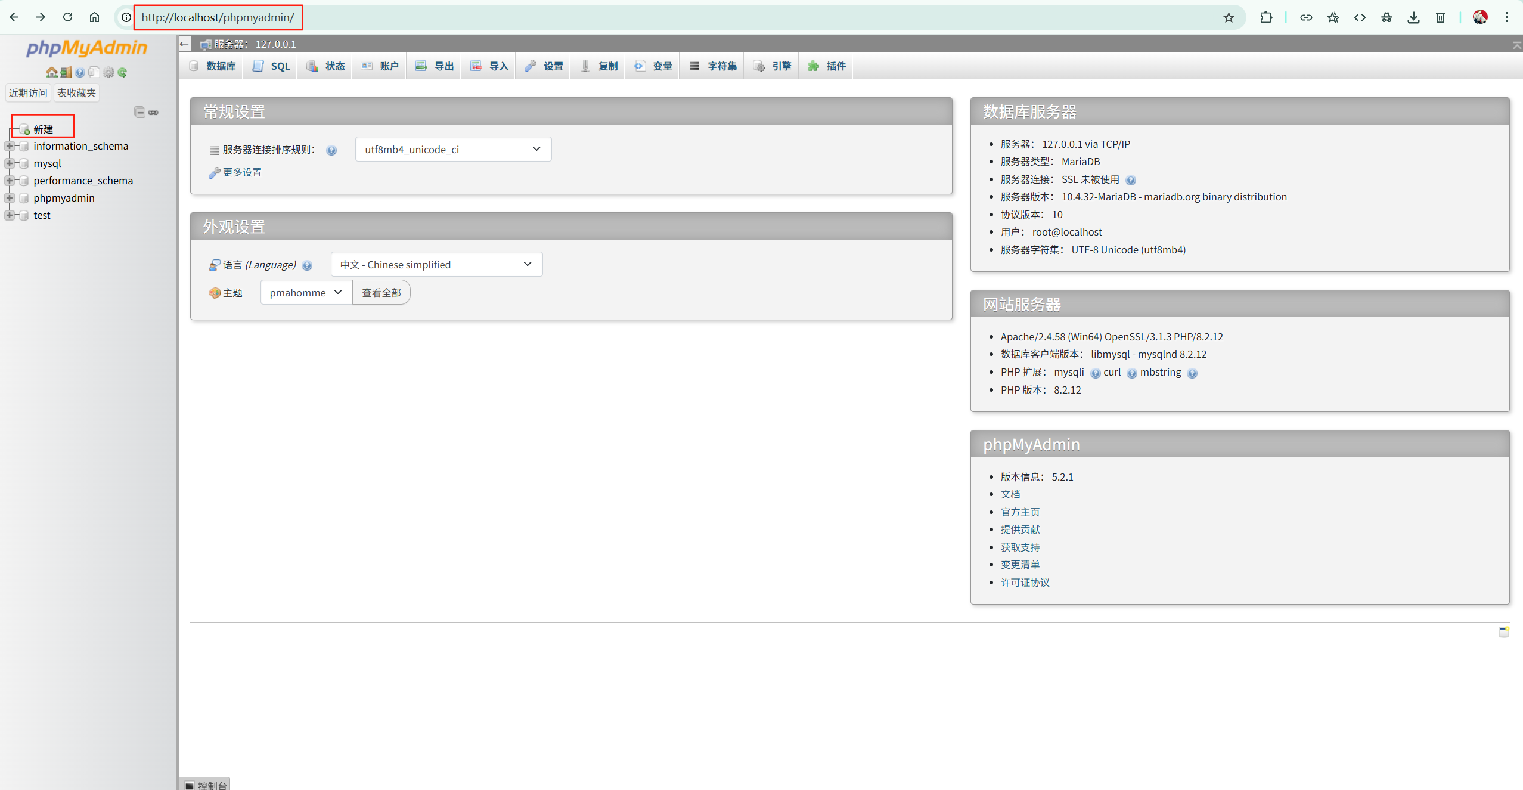This screenshot has height=790, width=1523.
Task: Click the help icon after mbstring
Action: pos(1192,373)
